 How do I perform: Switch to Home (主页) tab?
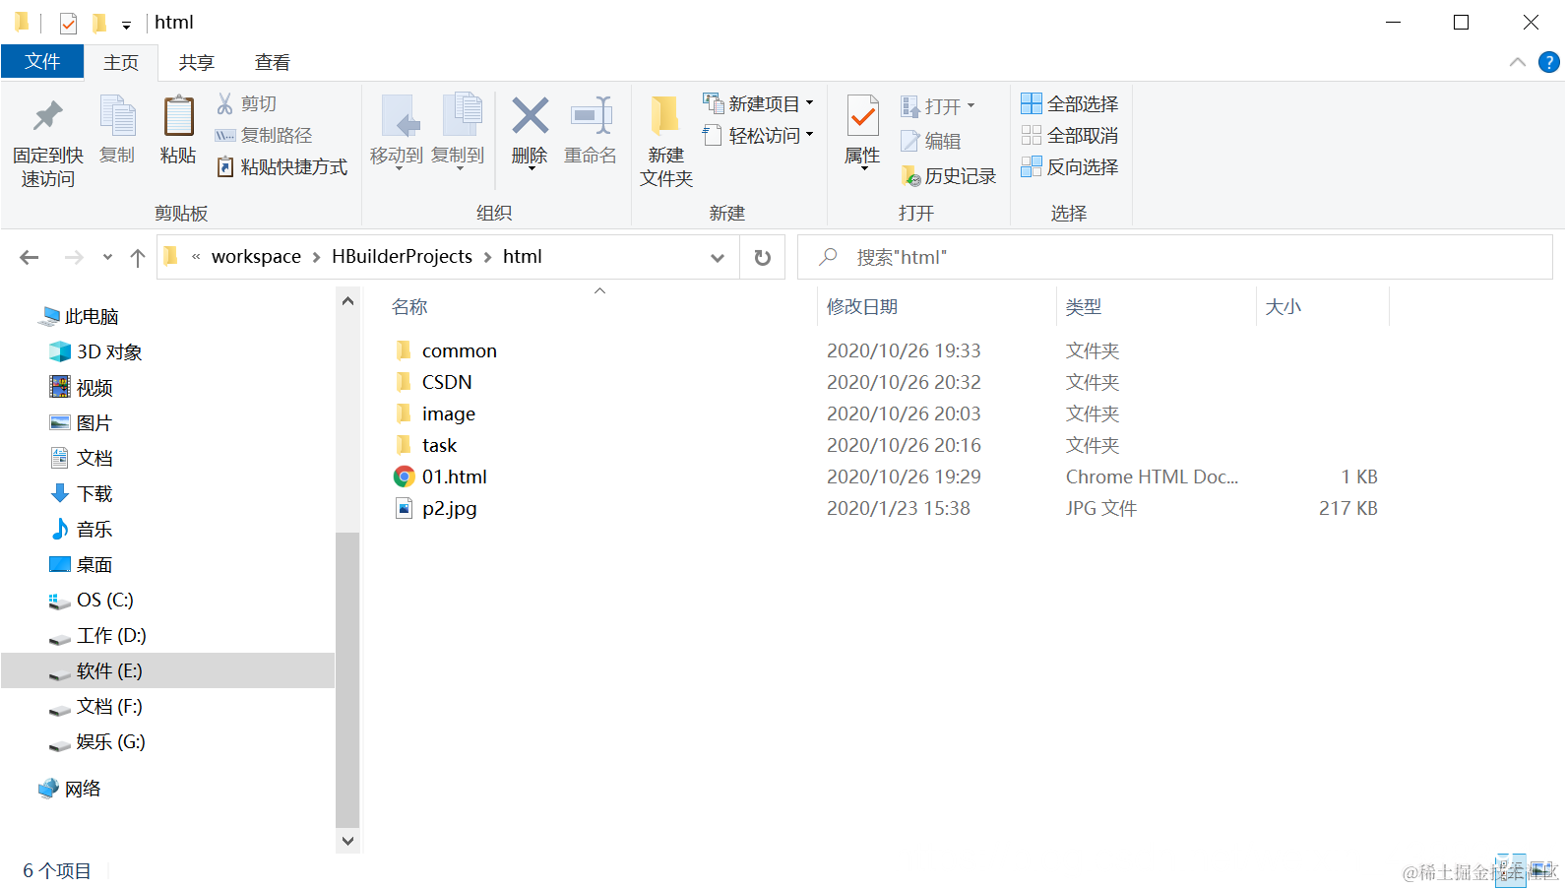coord(121,62)
